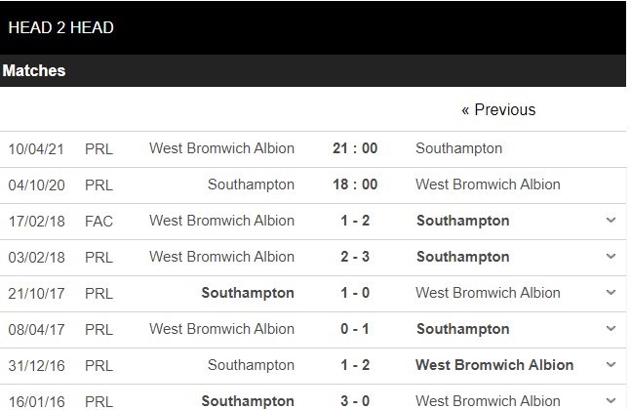Click the FAC competition label
Screen dimensions: 631x410
pyautogui.click(x=99, y=221)
